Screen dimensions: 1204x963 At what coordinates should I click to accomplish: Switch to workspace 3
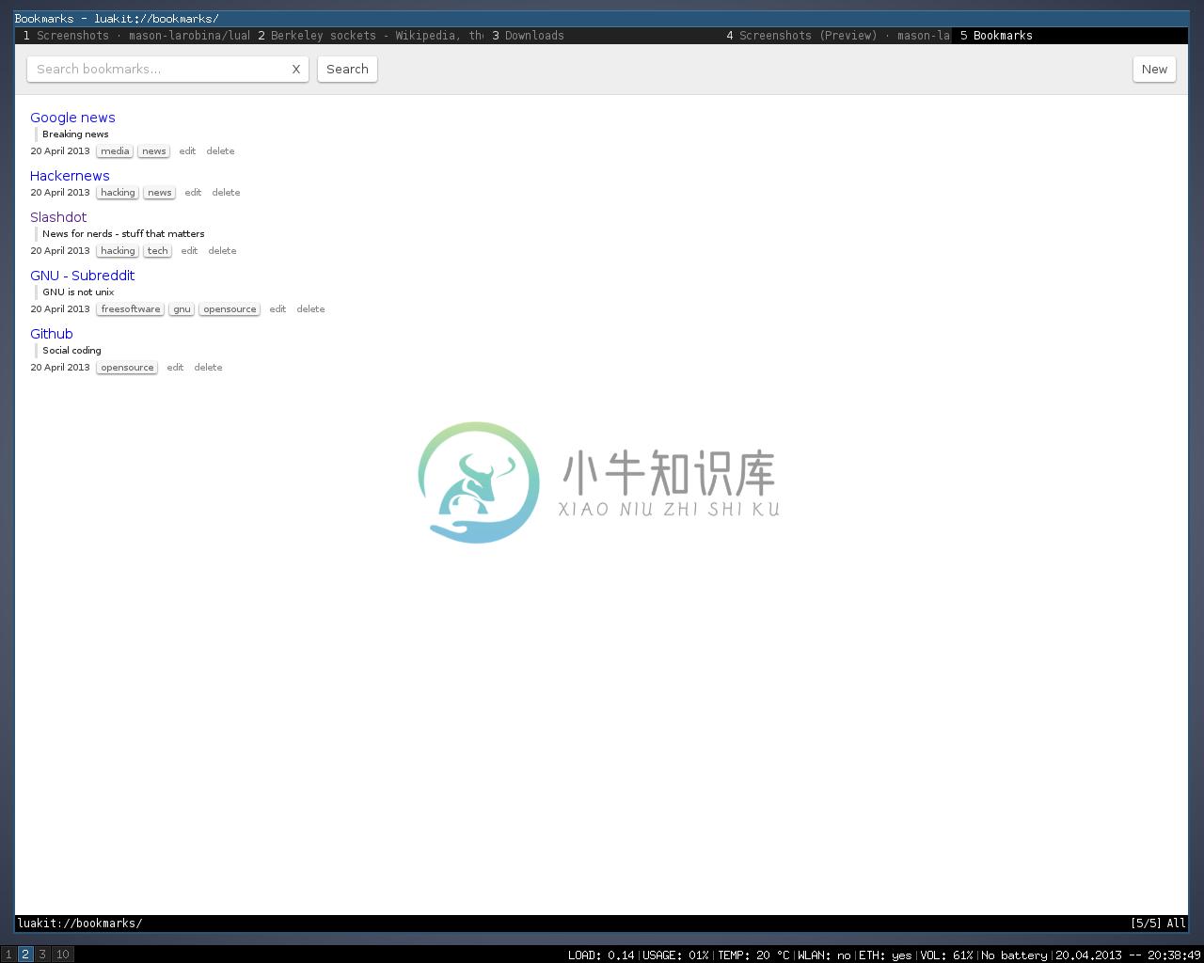tap(42, 955)
